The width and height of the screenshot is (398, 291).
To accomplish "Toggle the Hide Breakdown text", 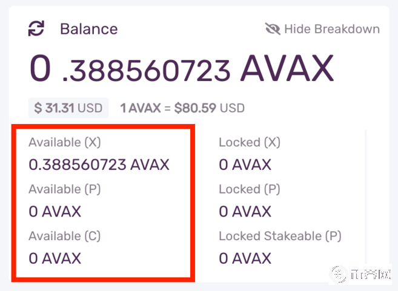I will (x=331, y=29).
